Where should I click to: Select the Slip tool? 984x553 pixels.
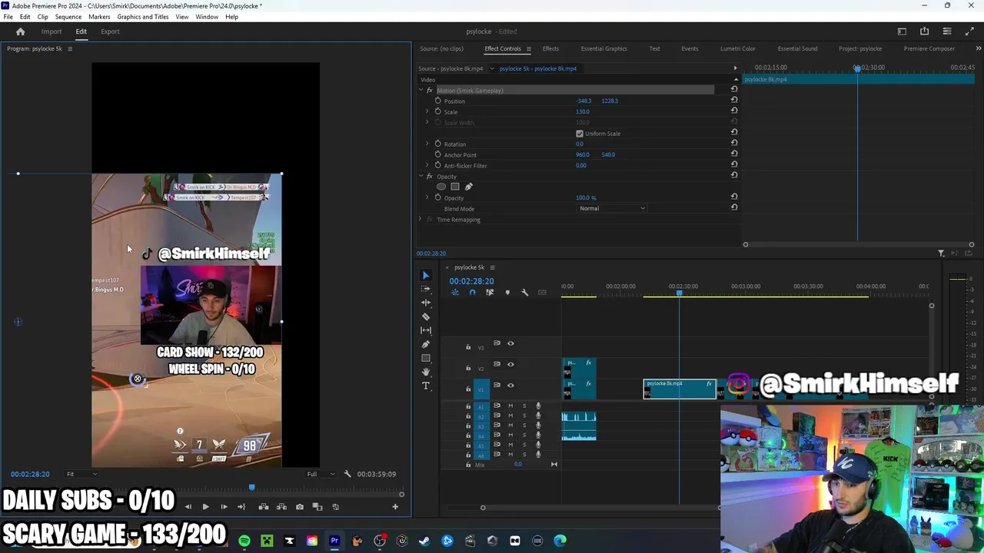(x=426, y=330)
